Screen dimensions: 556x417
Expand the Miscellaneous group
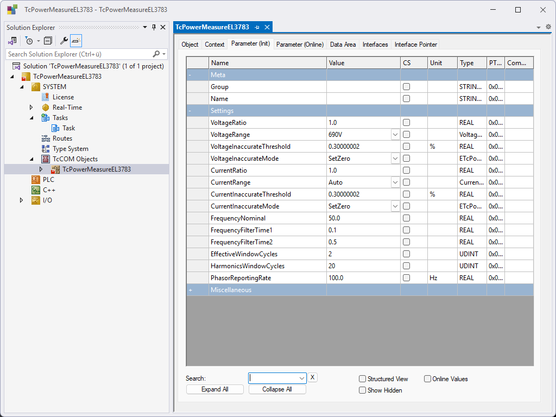(x=191, y=290)
